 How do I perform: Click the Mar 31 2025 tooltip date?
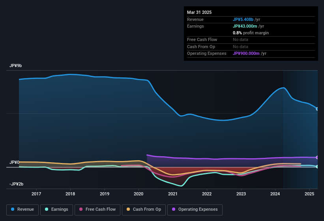[x=199, y=12]
